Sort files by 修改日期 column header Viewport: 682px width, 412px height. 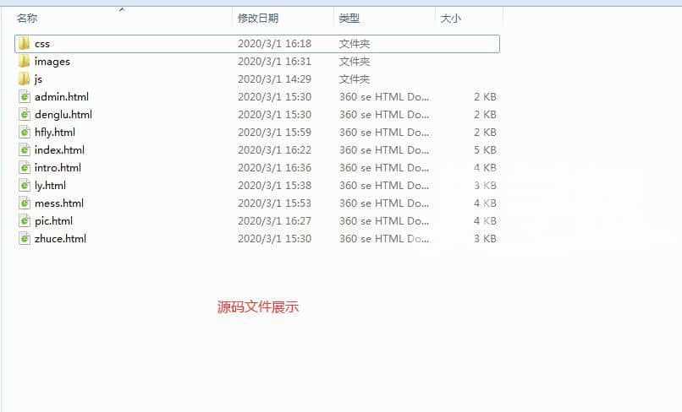coord(258,18)
